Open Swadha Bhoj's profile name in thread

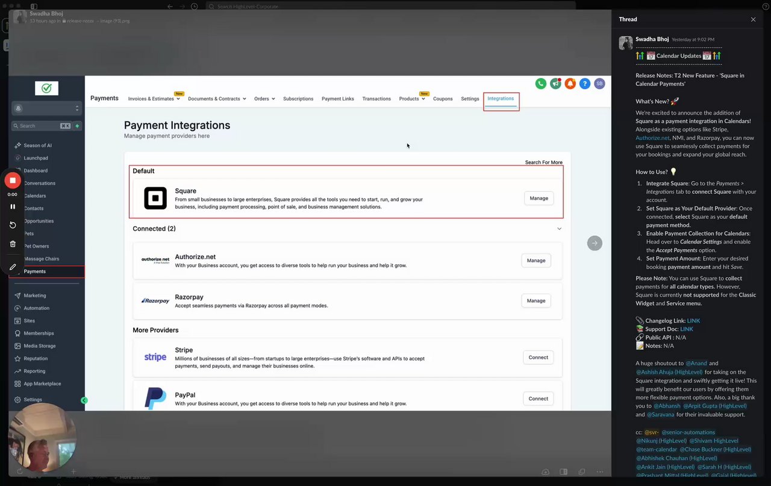click(x=652, y=39)
